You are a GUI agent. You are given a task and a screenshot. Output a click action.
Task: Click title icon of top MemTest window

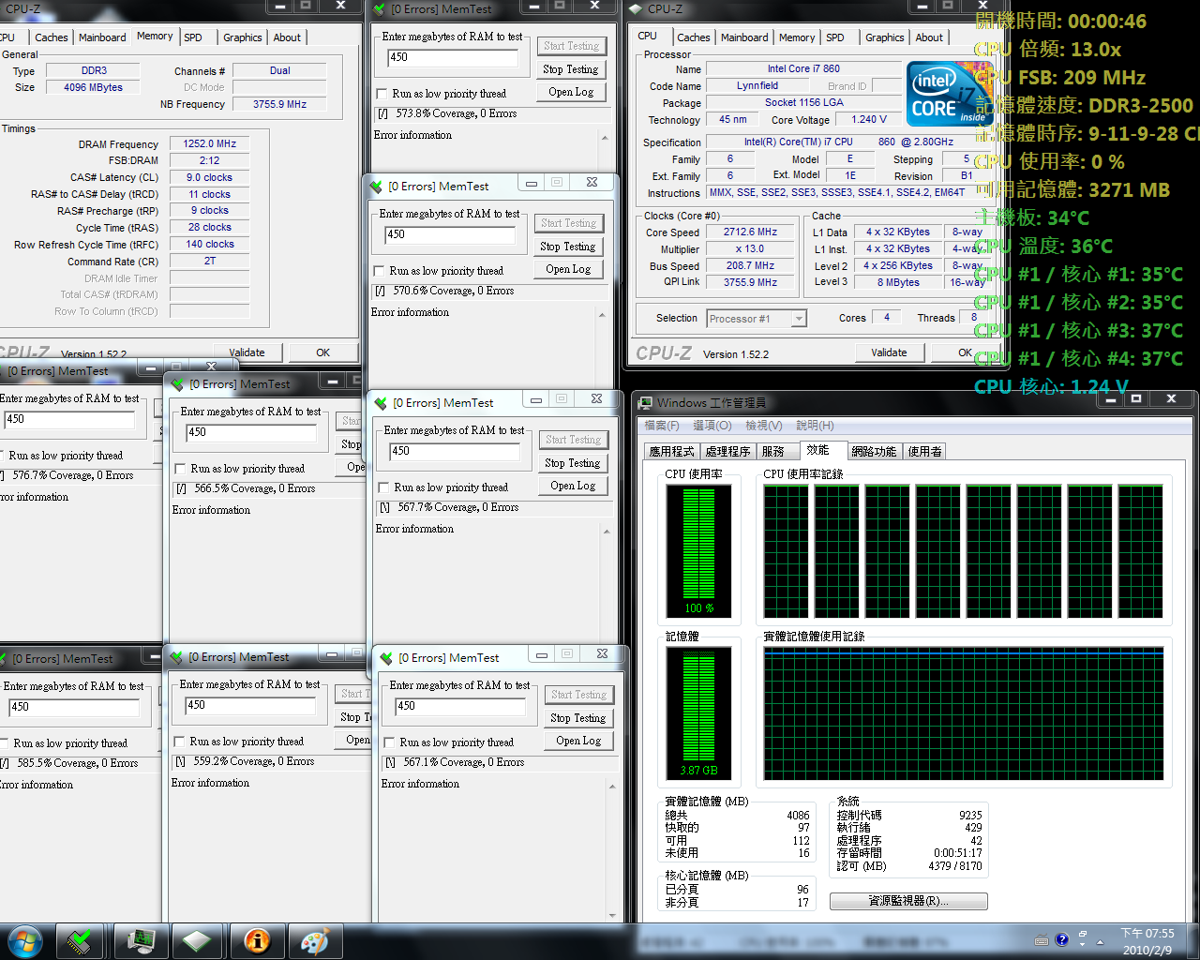click(x=380, y=9)
